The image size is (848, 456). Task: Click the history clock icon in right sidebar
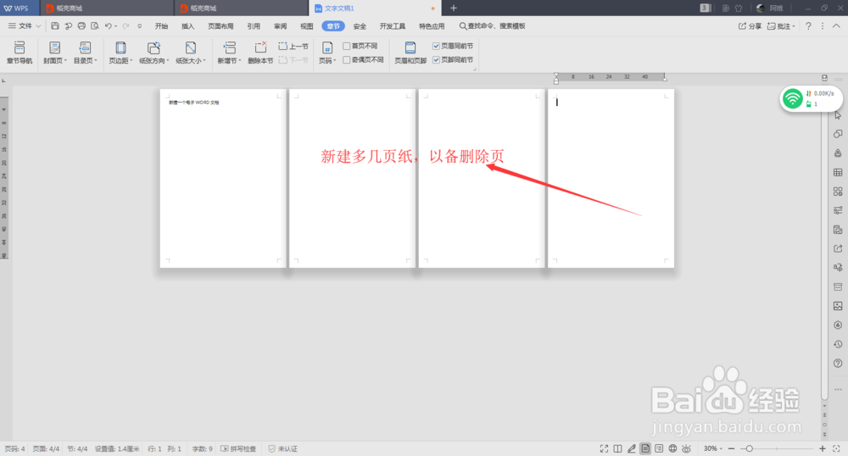pyautogui.click(x=838, y=344)
